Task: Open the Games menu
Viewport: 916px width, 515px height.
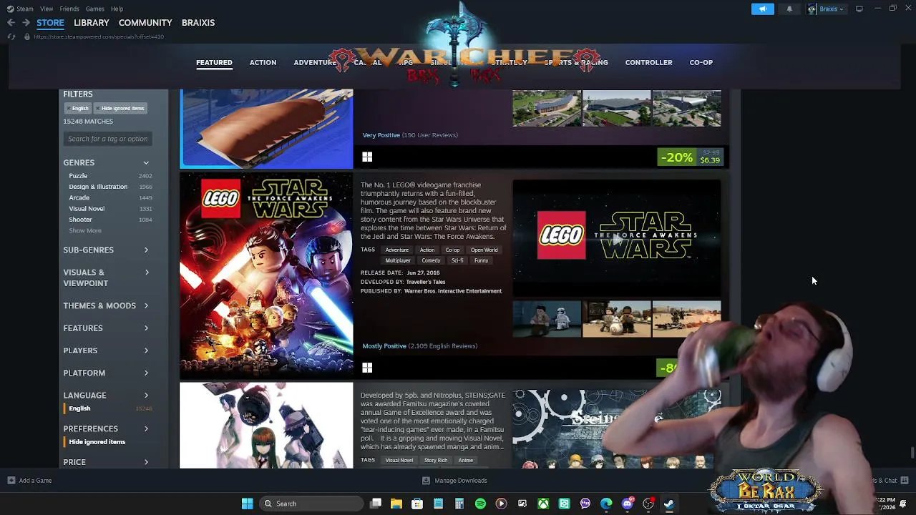Action: click(x=94, y=9)
